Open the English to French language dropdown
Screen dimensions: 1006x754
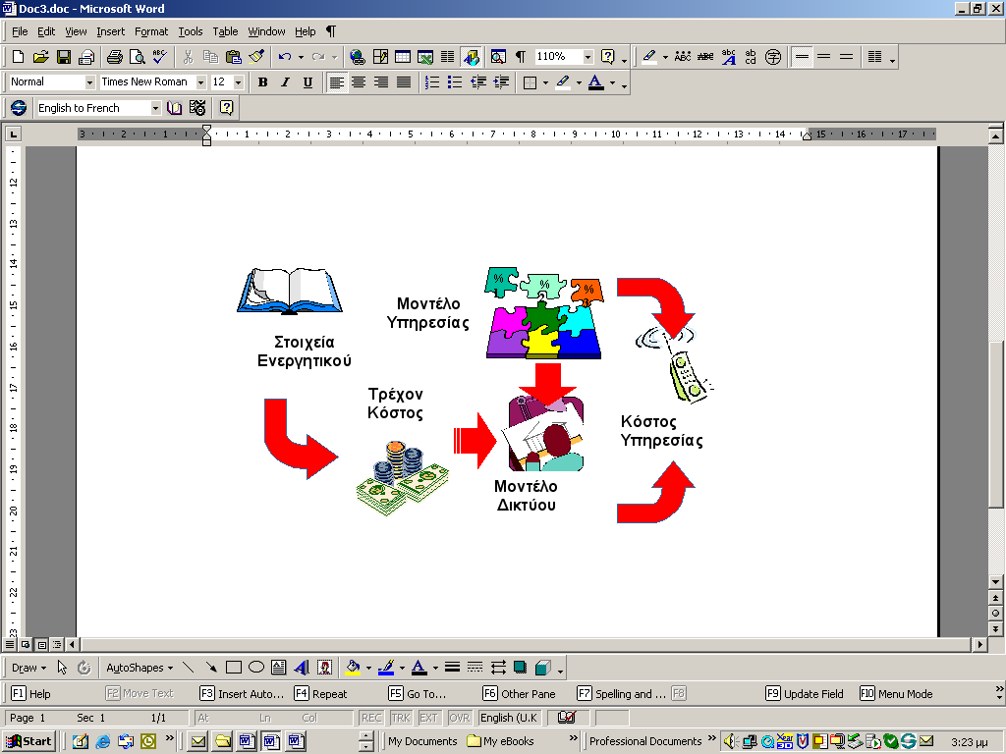click(155, 108)
